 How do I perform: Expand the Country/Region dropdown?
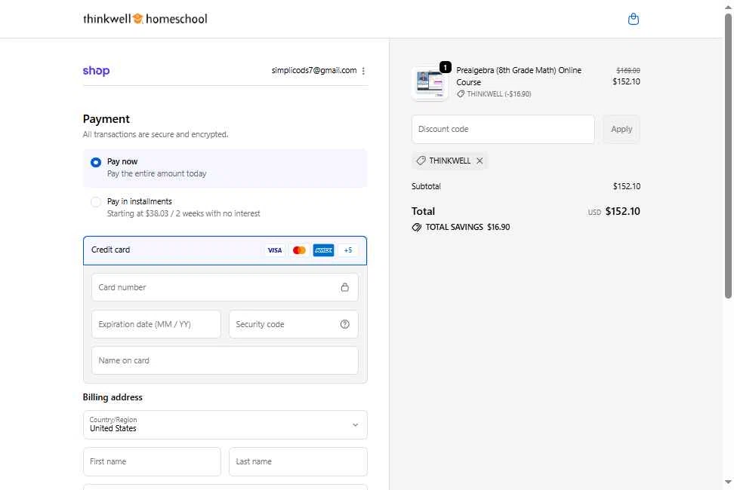(225, 424)
